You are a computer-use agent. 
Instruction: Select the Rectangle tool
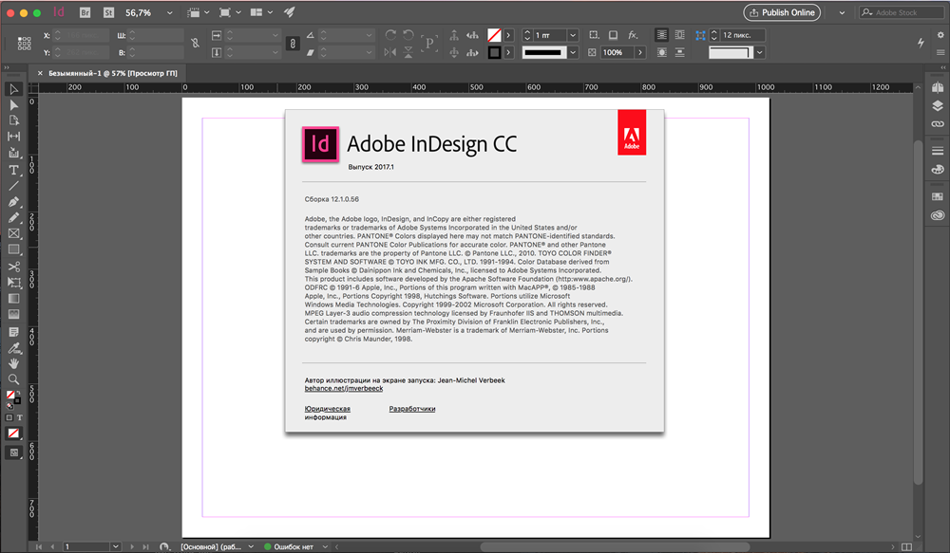13,249
